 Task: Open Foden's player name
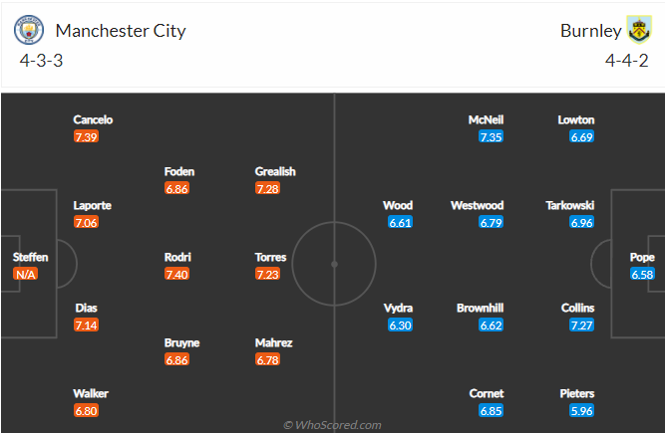[179, 171]
